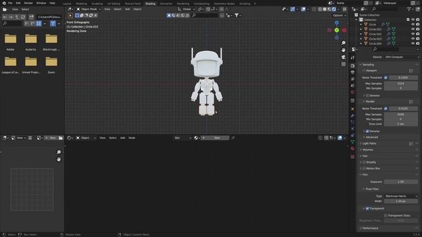Open the Object Data green triangle tab
This screenshot has height=237, width=422.
[x=353, y=142]
